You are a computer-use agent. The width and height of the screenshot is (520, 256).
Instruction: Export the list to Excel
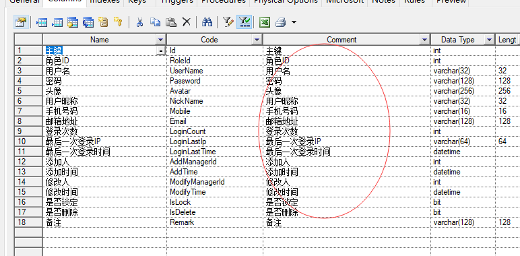click(x=265, y=22)
